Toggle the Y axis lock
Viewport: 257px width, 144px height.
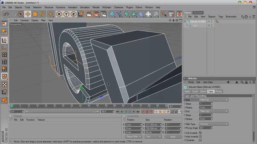[66, 14]
